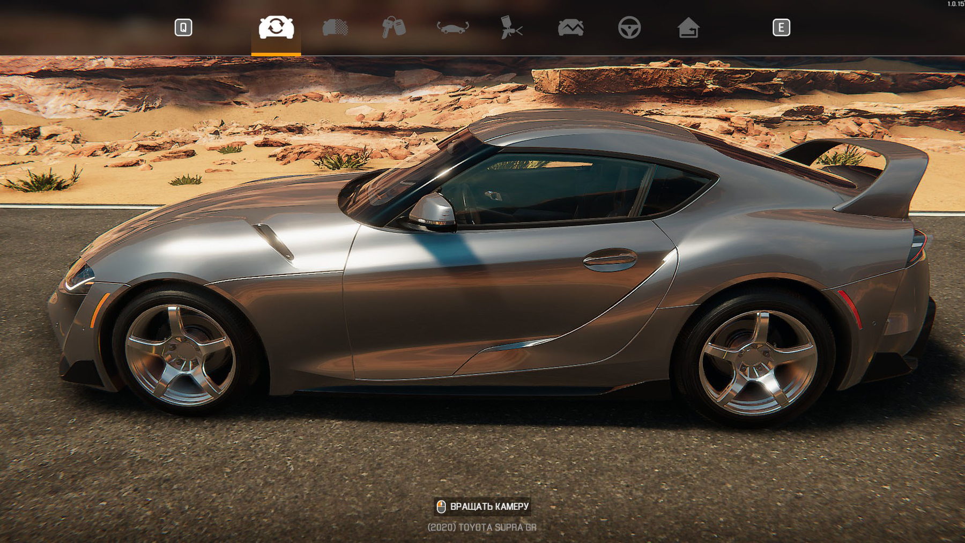
Task: Select the steering wheel icon
Action: pyautogui.click(x=629, y=27)
